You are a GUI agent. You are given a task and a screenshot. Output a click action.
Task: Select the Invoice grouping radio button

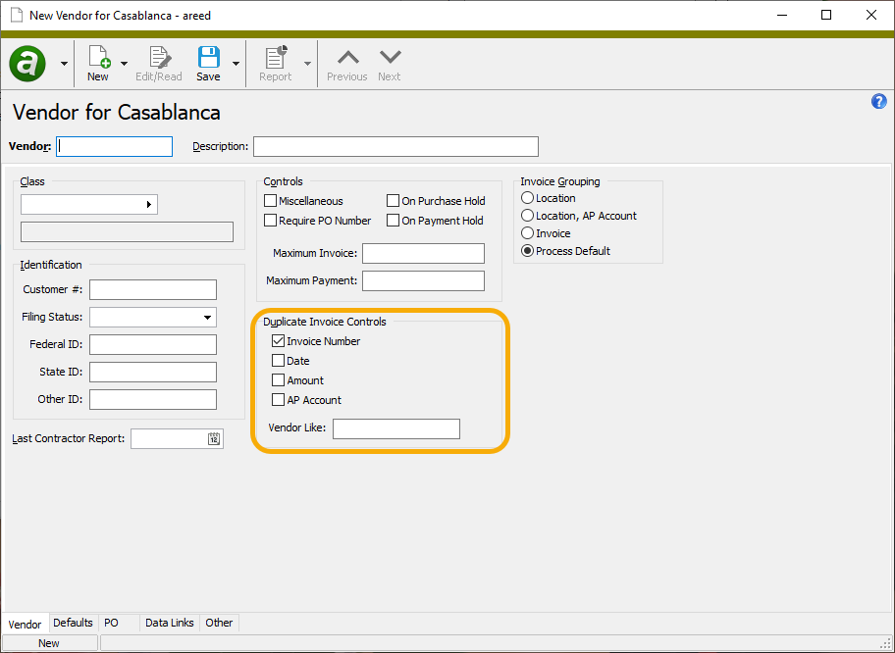click(527, 232)
